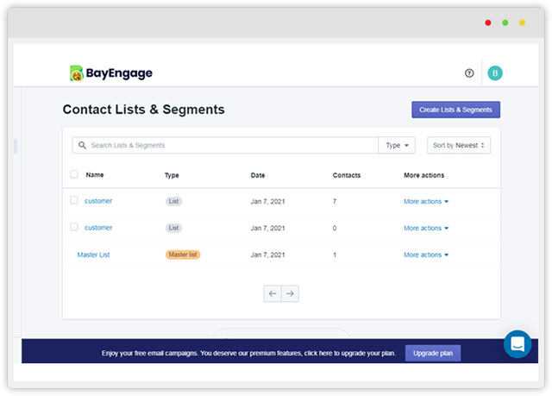The image size is (552, 396).
Task: Click the Contacts column header
Action: (347, 175)
